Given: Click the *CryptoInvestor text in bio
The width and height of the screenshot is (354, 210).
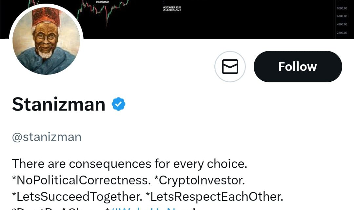Looking at the screenshot, I should click(199, 180).
